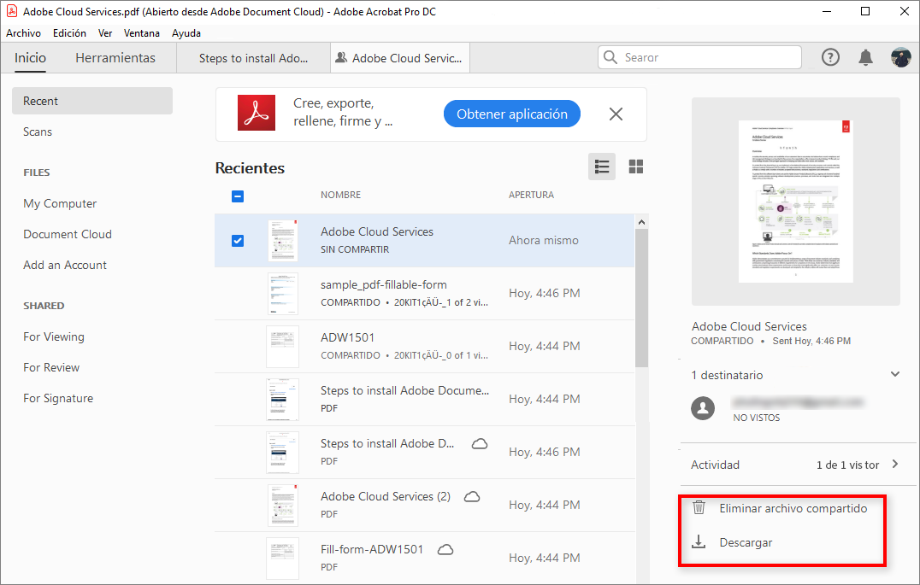920x585 pixels.
Task: Sort by the NOMBRE column header
Action: [341, 195]
